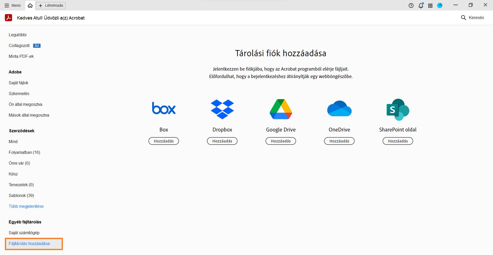Select the Google Drive icon
Viewport: 493px width, 255px height.
pyautogui.click(x=281, y=109)
